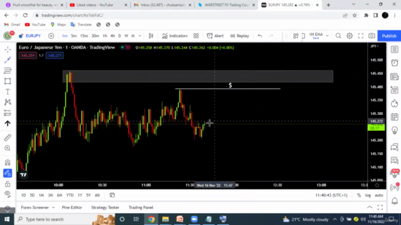Set date range to All
Image resolution: width=401 pixels, height=225 pixels.
pyautogui.click(x=97, y=195)
